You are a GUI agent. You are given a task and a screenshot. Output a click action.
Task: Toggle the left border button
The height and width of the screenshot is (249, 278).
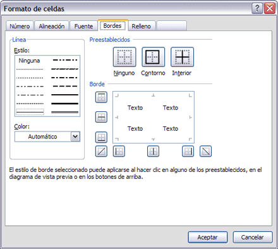(119, 151)
